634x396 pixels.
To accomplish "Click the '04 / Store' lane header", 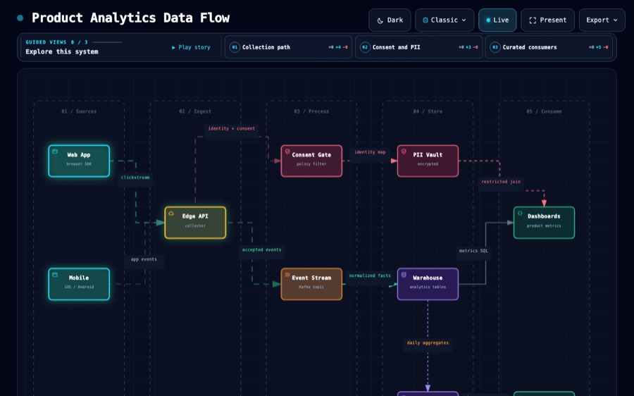I will pos(428,111).
